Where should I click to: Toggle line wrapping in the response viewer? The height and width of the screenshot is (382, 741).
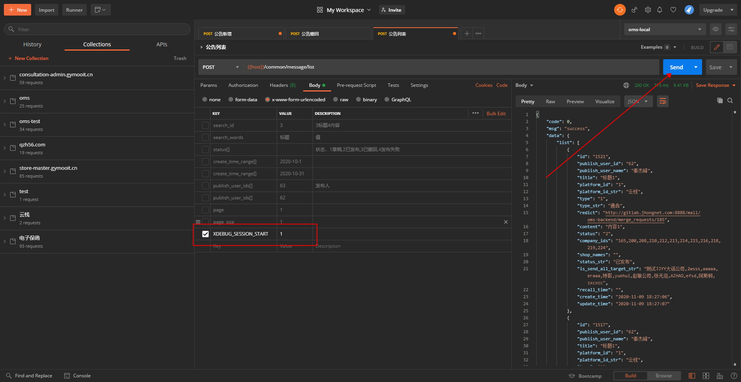pos(662,101)
